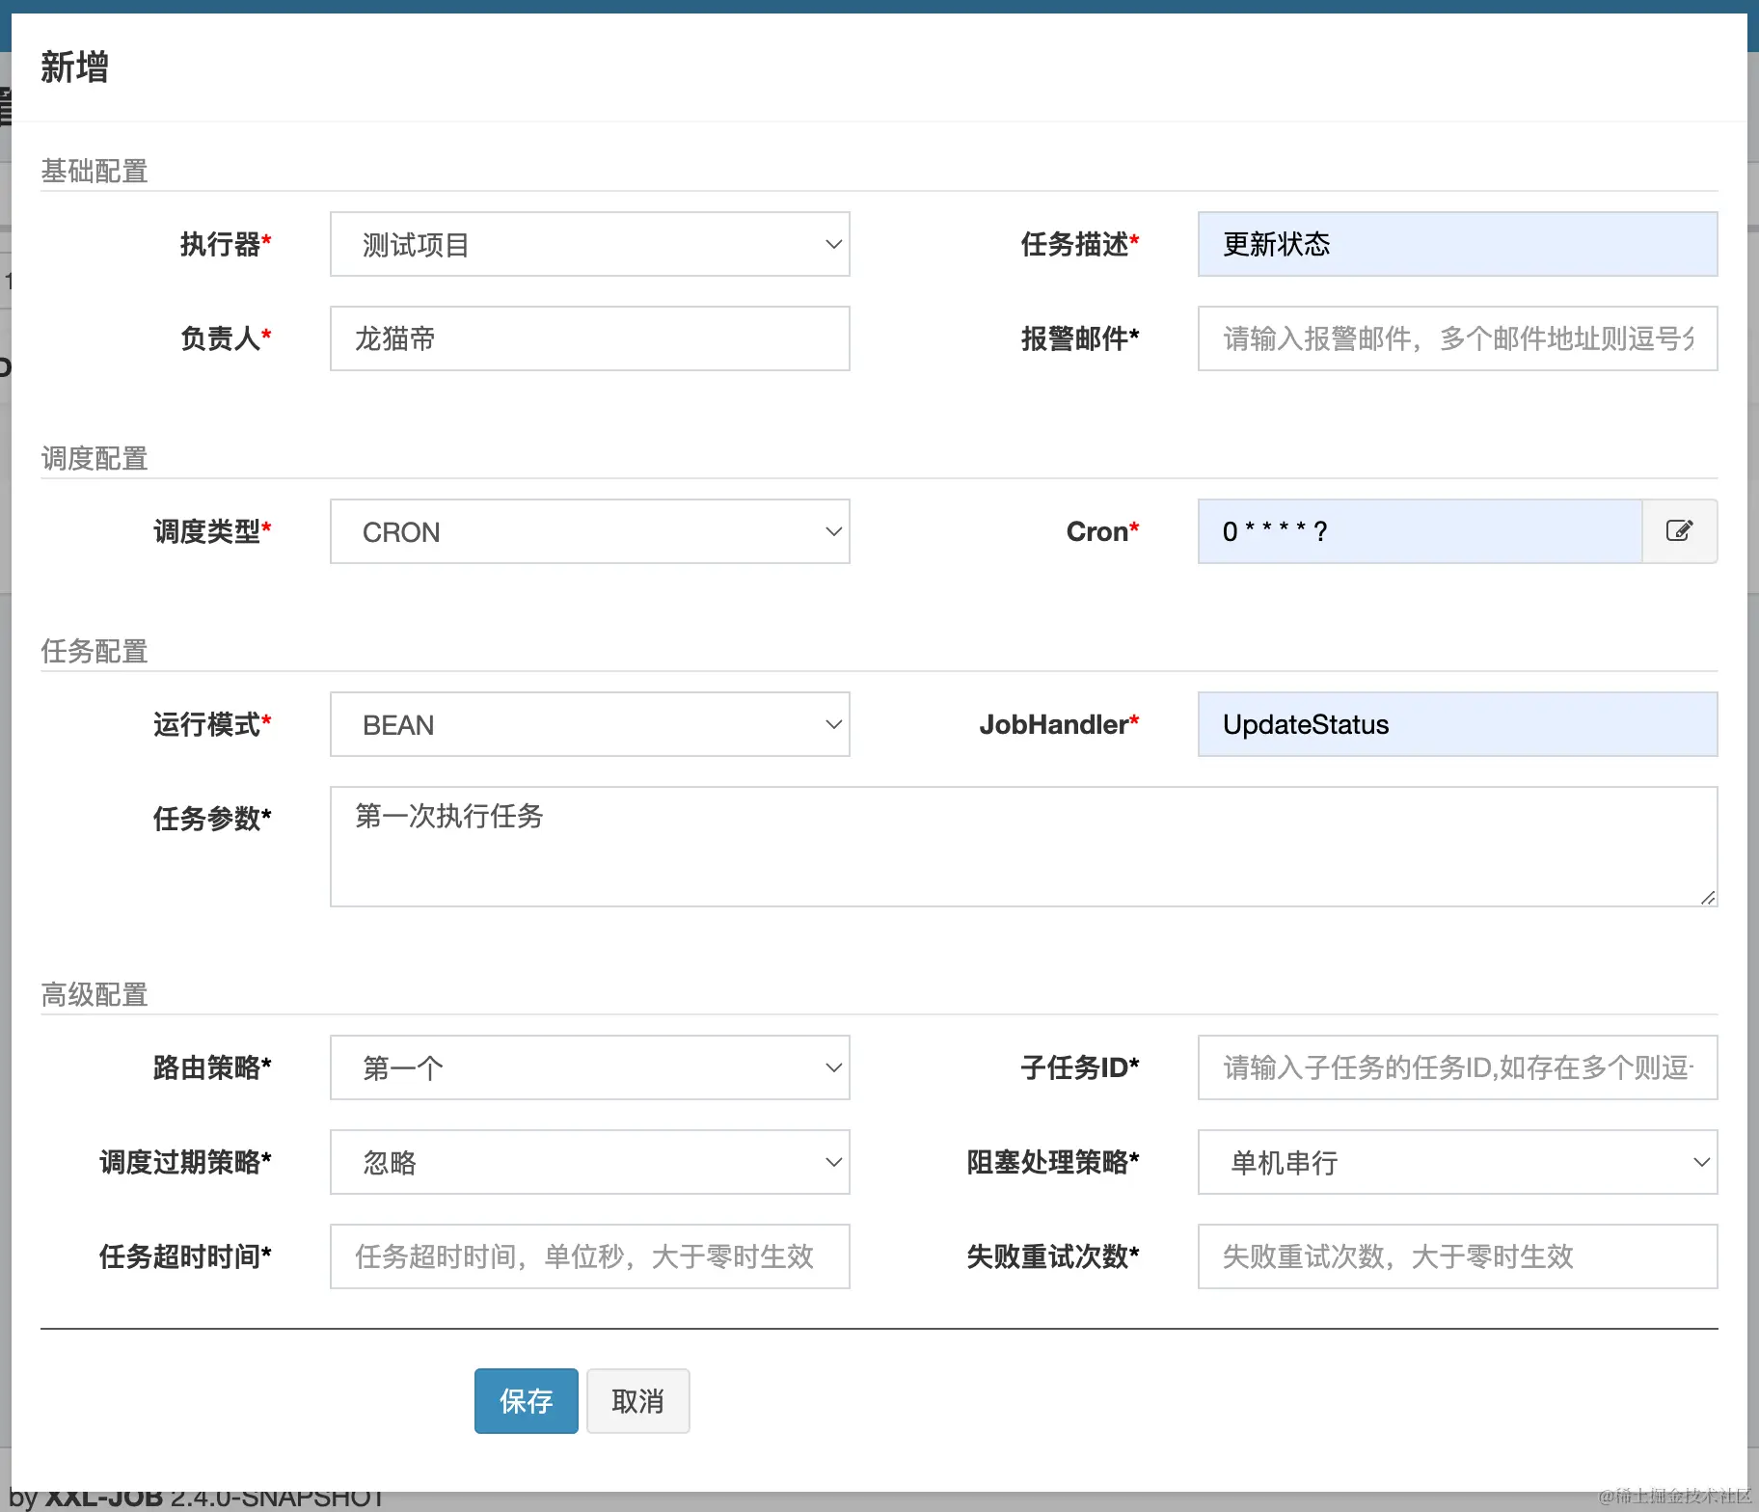Viewport: 1759px width, 1512px height.
Task: Click the 任务超时时间 input field
Action: click(x=590, y=1256)
